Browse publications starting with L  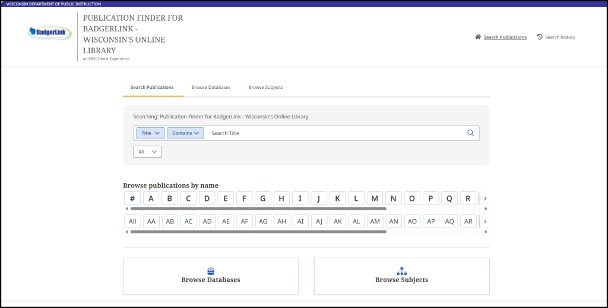(x=356, y=198)
